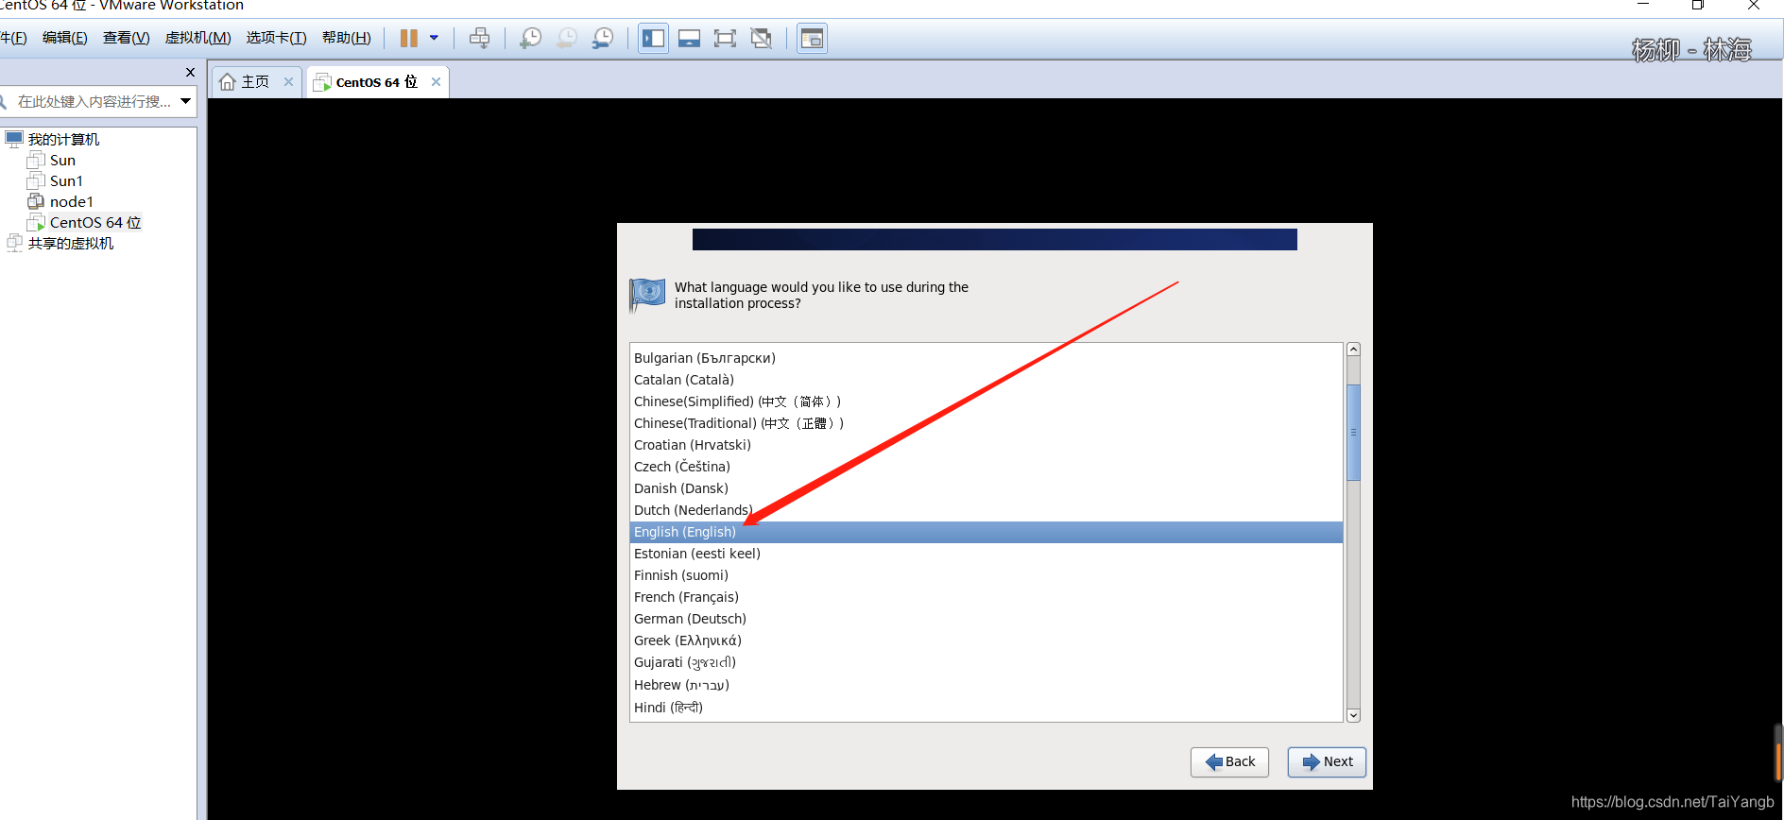
Task: Revert to previous snapshot icon
Action: (567, 39)
